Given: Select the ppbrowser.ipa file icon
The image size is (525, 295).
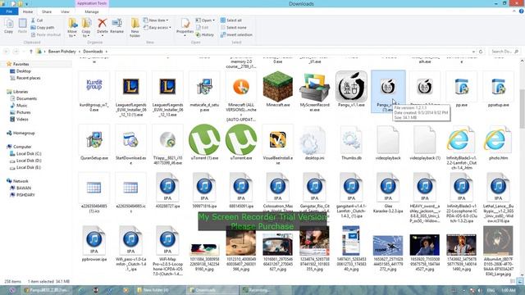Looking at the screenshot, I should click(94, 241).
